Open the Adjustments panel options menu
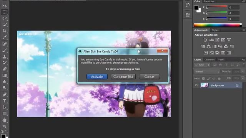Image resolution: width=246 pixels, height=138 pixels. [243, 30]
